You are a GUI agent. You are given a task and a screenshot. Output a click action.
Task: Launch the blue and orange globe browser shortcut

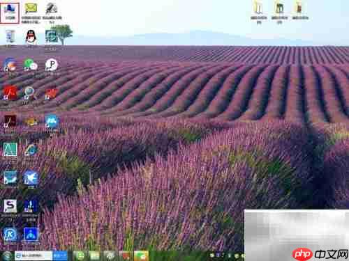tap(10, 65)
